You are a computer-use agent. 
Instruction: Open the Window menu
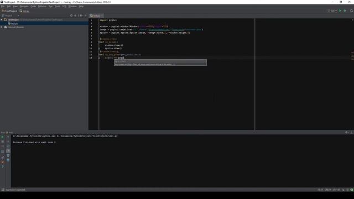(72, 6)
